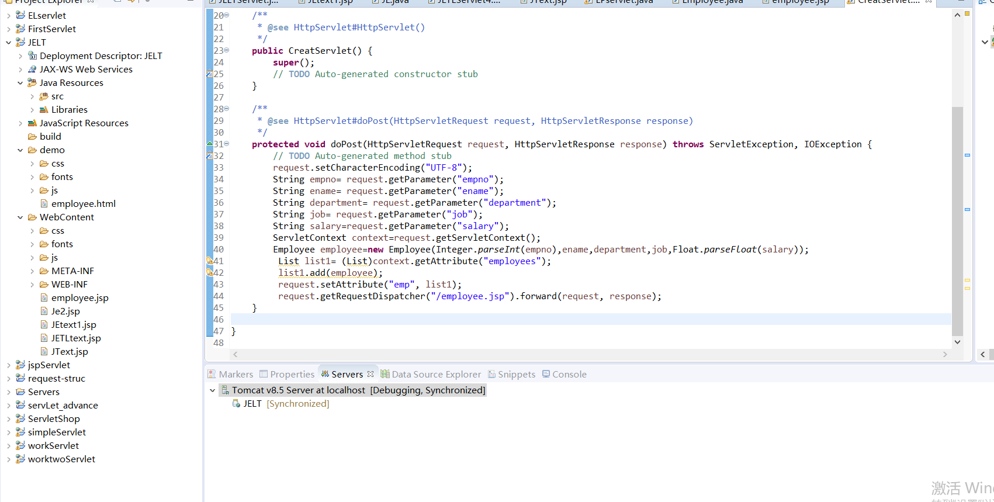The image size is (994, 502).
Task: Open the Snippets tab
Action: [x=512, y=374]
